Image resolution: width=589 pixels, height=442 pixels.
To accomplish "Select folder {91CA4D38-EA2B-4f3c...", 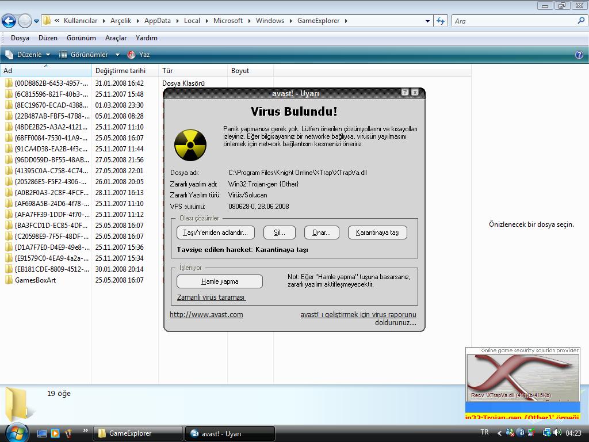I will pos(47,149).
